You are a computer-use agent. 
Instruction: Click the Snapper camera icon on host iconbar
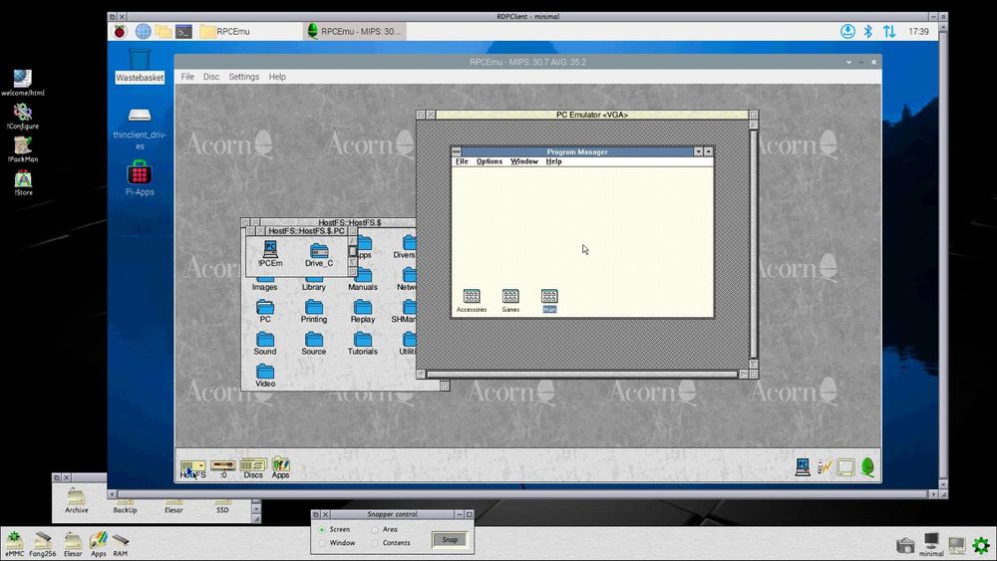(905, 545)
